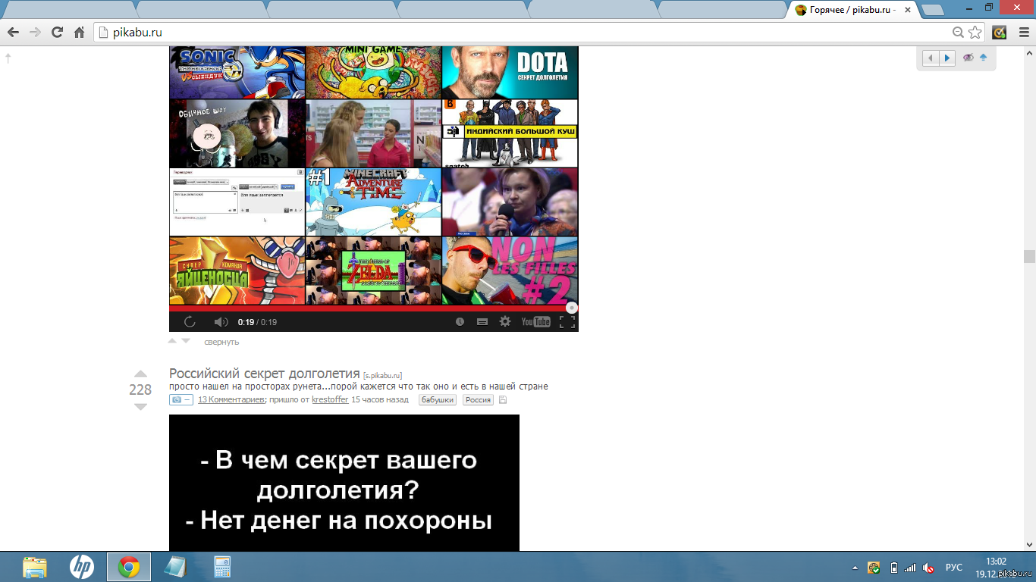Screen dimensions: 1036x582
Task: Click the YouTube logo in the player
Action: pos(535,322)
